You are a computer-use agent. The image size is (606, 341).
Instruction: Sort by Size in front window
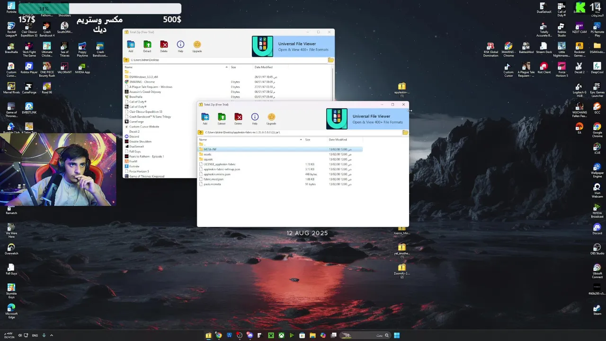pyautogui.click(x=315, y=140)
